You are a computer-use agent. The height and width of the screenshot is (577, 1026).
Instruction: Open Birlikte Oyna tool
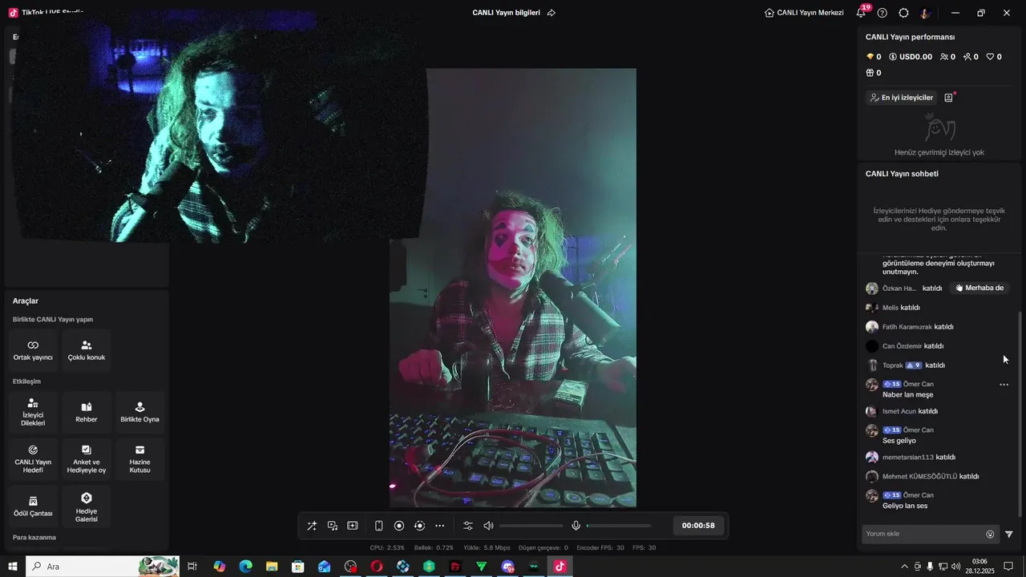point(140,412)
